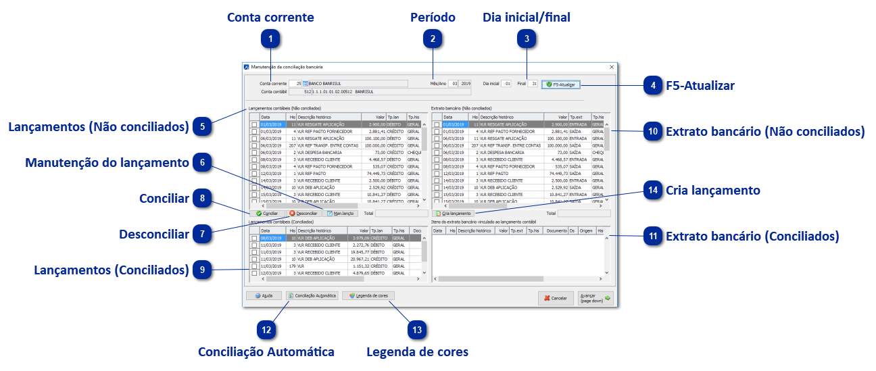Check Extrato bancário row VLR REF PAGTO FORNECEDOR 535,07
This screenshot has width=876, height=371.
437,167
